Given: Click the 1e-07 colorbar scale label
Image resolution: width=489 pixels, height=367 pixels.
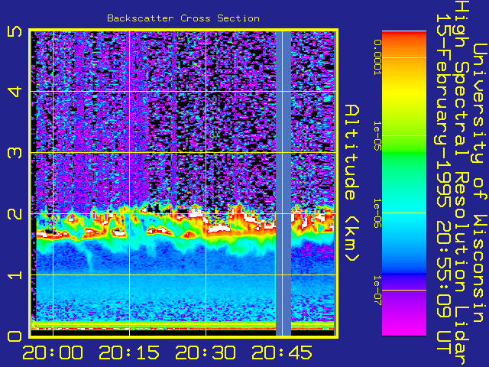Looking at the screenshot, I should 377,291.
